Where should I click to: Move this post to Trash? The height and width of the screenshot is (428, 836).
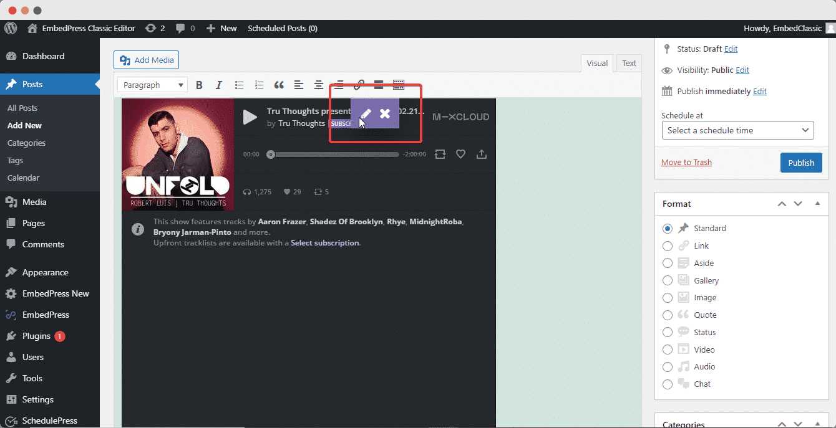click(x=686, y=162)
